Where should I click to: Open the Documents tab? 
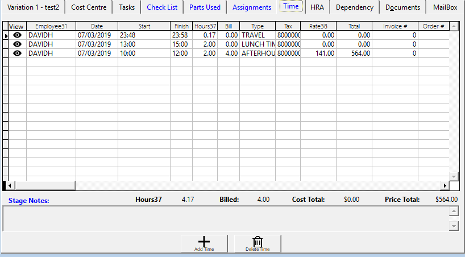click(x=402, y=7)
